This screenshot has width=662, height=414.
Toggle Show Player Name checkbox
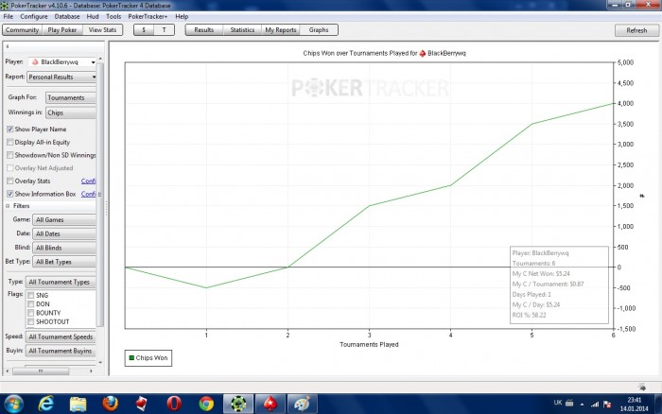(10, 129)
